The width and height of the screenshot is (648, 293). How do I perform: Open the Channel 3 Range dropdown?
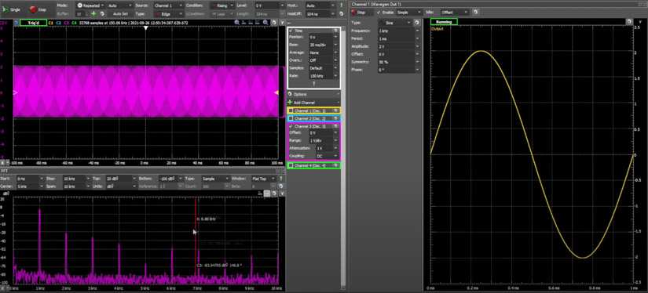pos(323,140)
